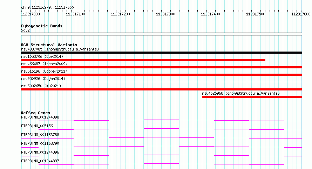Select the nsv4526968 gnomAD variant label
Screen dimensions: 312x169
(241, 93)
